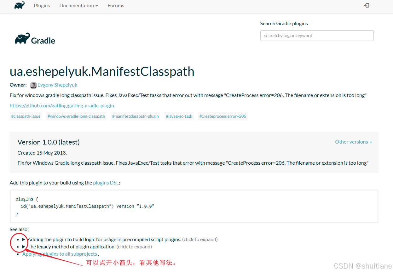
Task: Open Evgeny Shepelyuk owner profile link
Action: click(x=57, y=85)
